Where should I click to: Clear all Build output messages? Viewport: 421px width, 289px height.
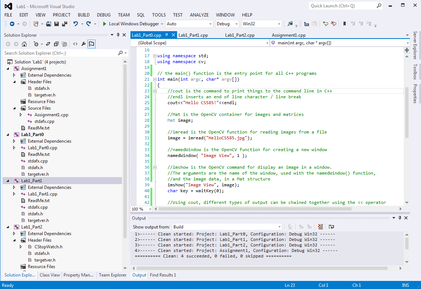pos(320,227)
